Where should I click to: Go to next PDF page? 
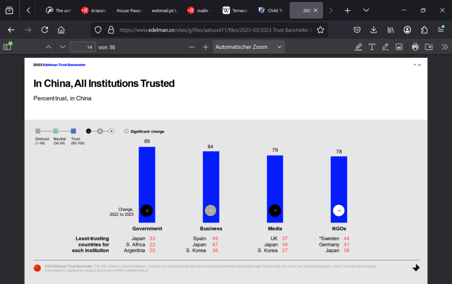point(63,47)
